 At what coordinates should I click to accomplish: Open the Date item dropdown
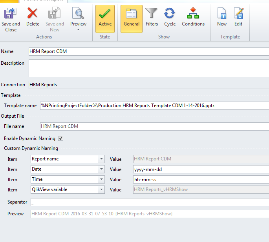[101, 169]
